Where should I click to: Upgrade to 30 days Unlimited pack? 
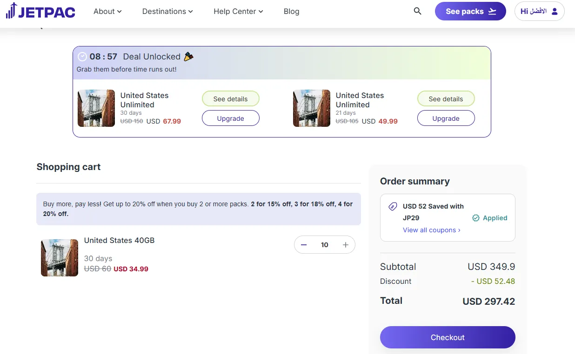point(230,118)
